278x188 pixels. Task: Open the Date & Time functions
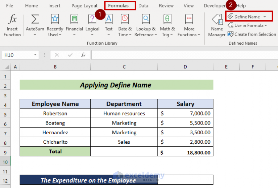click(125, 25)
